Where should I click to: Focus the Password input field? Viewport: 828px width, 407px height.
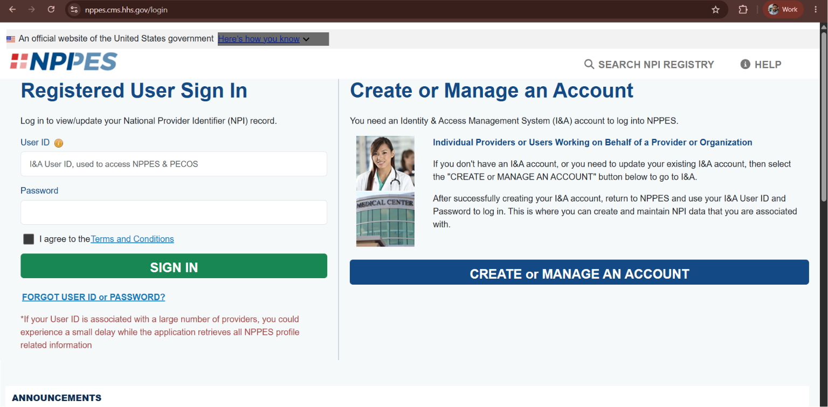click(174, 212)
